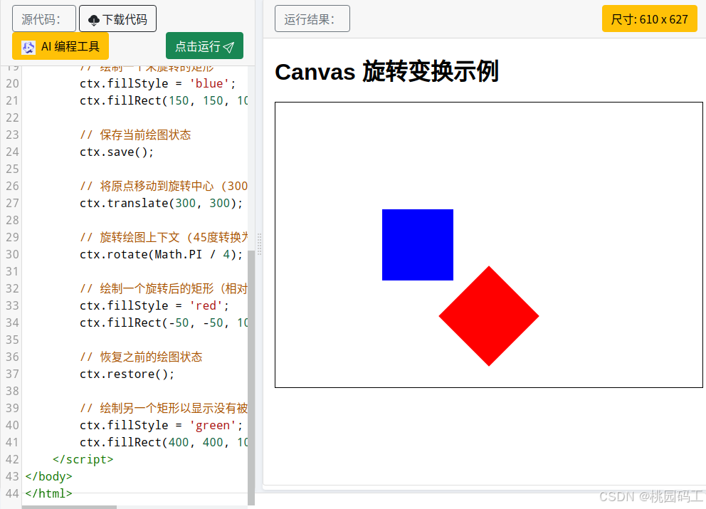
Task: Click the red rotated diamond on canvas
Action: (x=489, y=316)
